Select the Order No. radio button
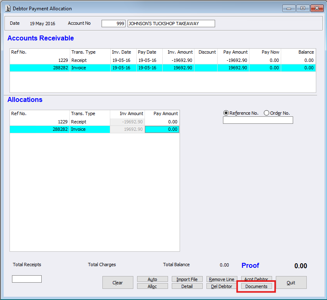This screenshot has height=300, width=327. 266,113
